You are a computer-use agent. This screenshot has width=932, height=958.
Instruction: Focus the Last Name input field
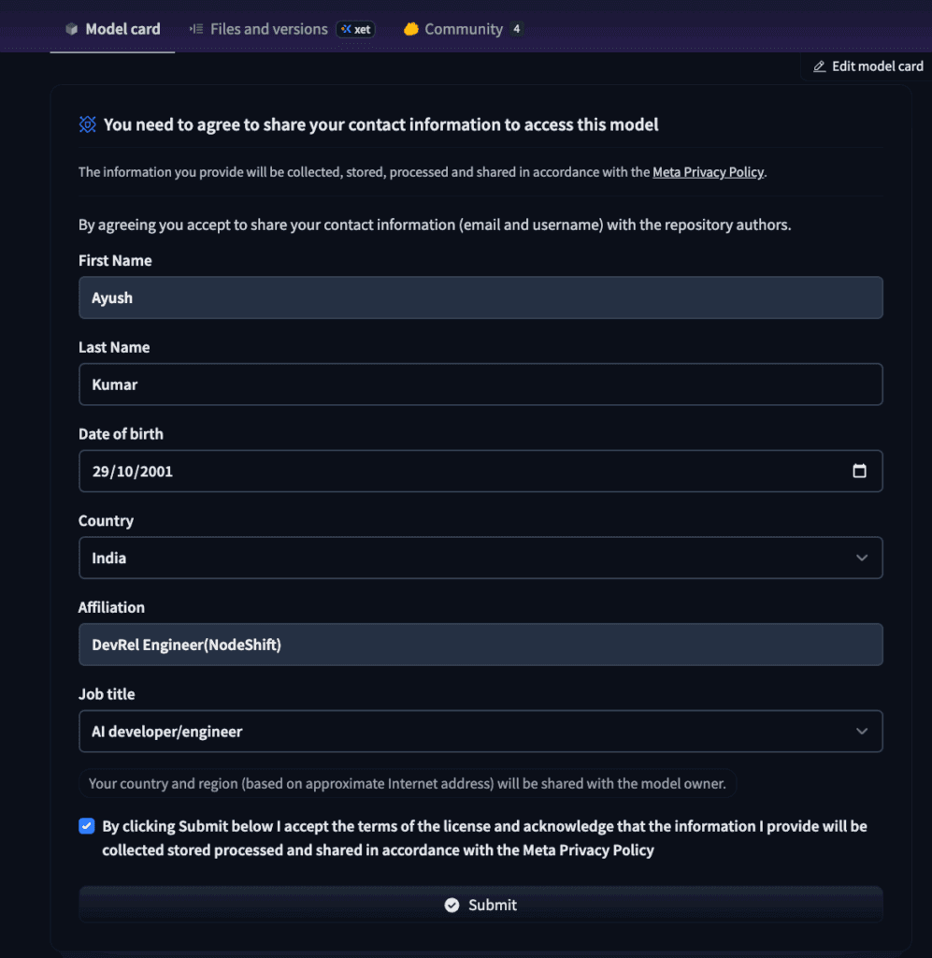pos(480,385)
